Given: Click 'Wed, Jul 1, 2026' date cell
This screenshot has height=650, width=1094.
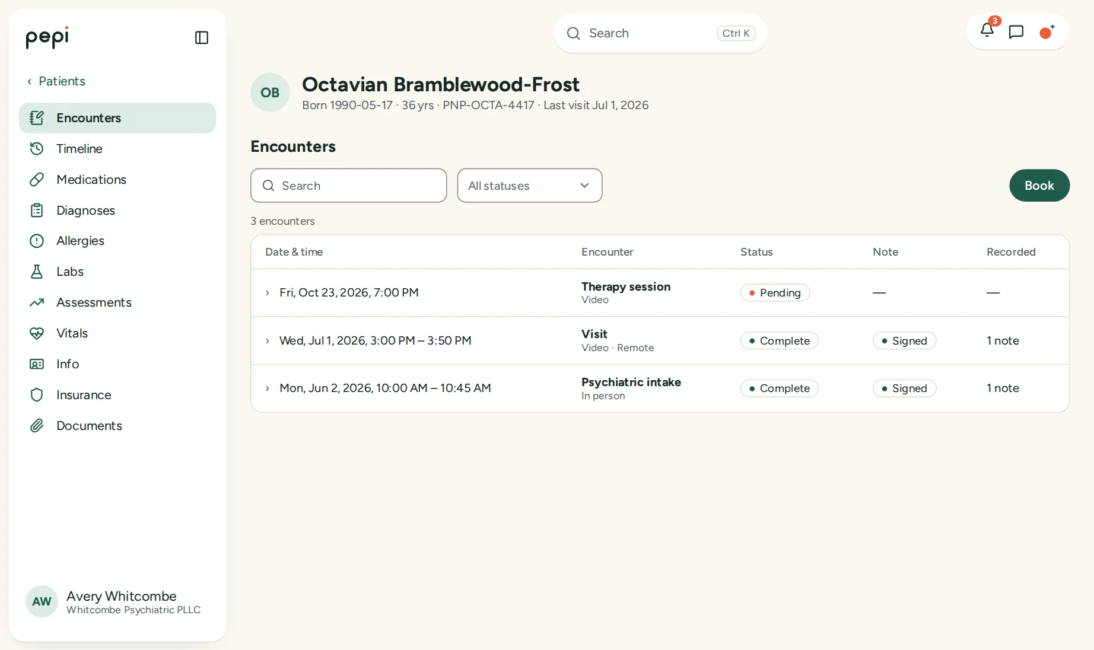Looking at the screenshot, I should (x=376, y=341).
